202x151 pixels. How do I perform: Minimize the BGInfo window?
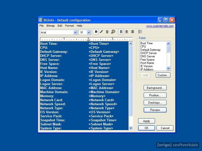coord(160,20)
